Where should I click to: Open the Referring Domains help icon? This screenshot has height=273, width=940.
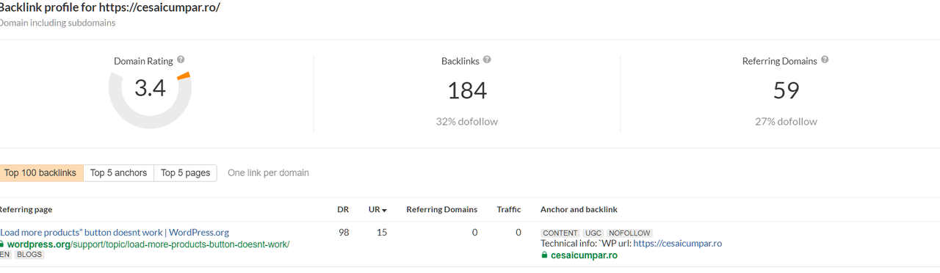pyautogui.click(x=825, y=60)
